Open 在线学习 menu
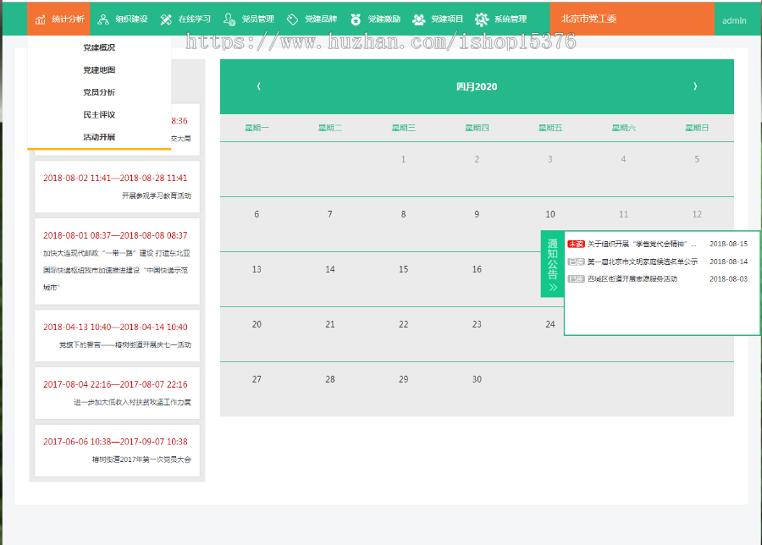The image size is (762, 545). pos(185,19)
